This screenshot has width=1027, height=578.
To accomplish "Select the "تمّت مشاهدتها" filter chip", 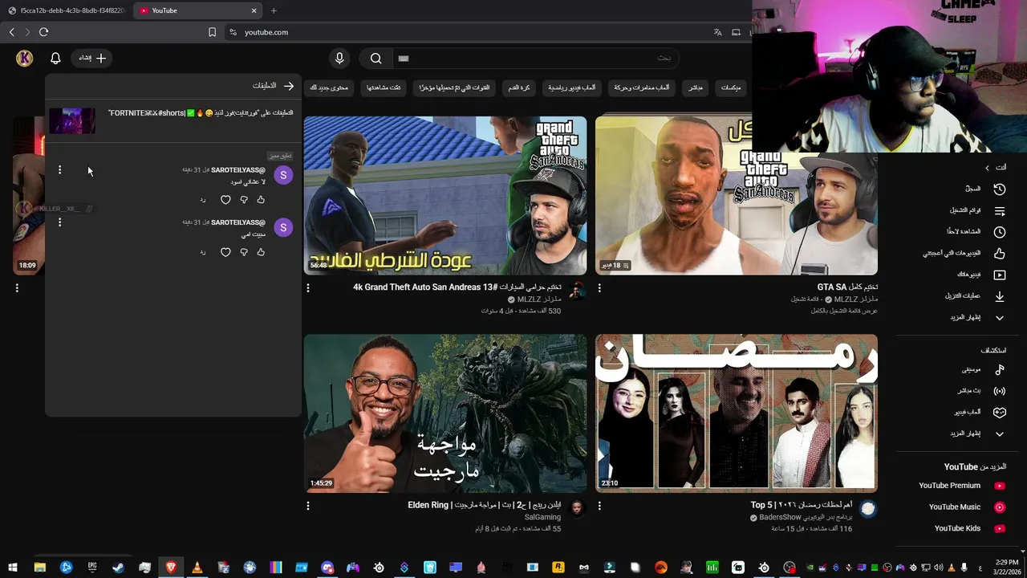I will point(384,88).
